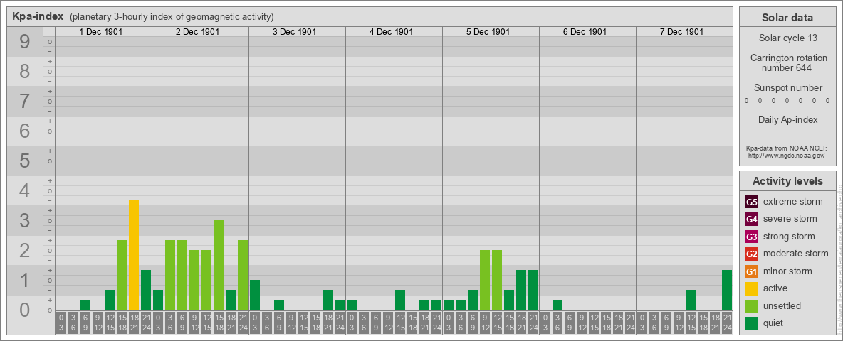
Task: Click the Daily Ap-index label
Action: [x=787, y=119]
